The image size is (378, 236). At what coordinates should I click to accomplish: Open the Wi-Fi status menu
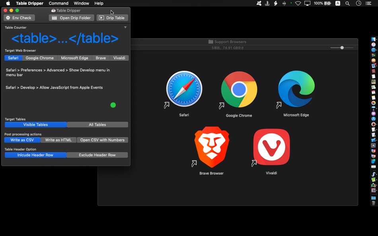[298, 3]
